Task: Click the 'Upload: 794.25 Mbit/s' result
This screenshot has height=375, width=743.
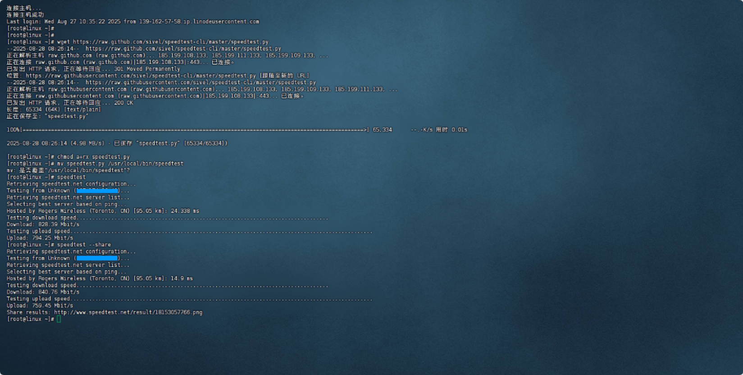Action: tap(40, 238)
